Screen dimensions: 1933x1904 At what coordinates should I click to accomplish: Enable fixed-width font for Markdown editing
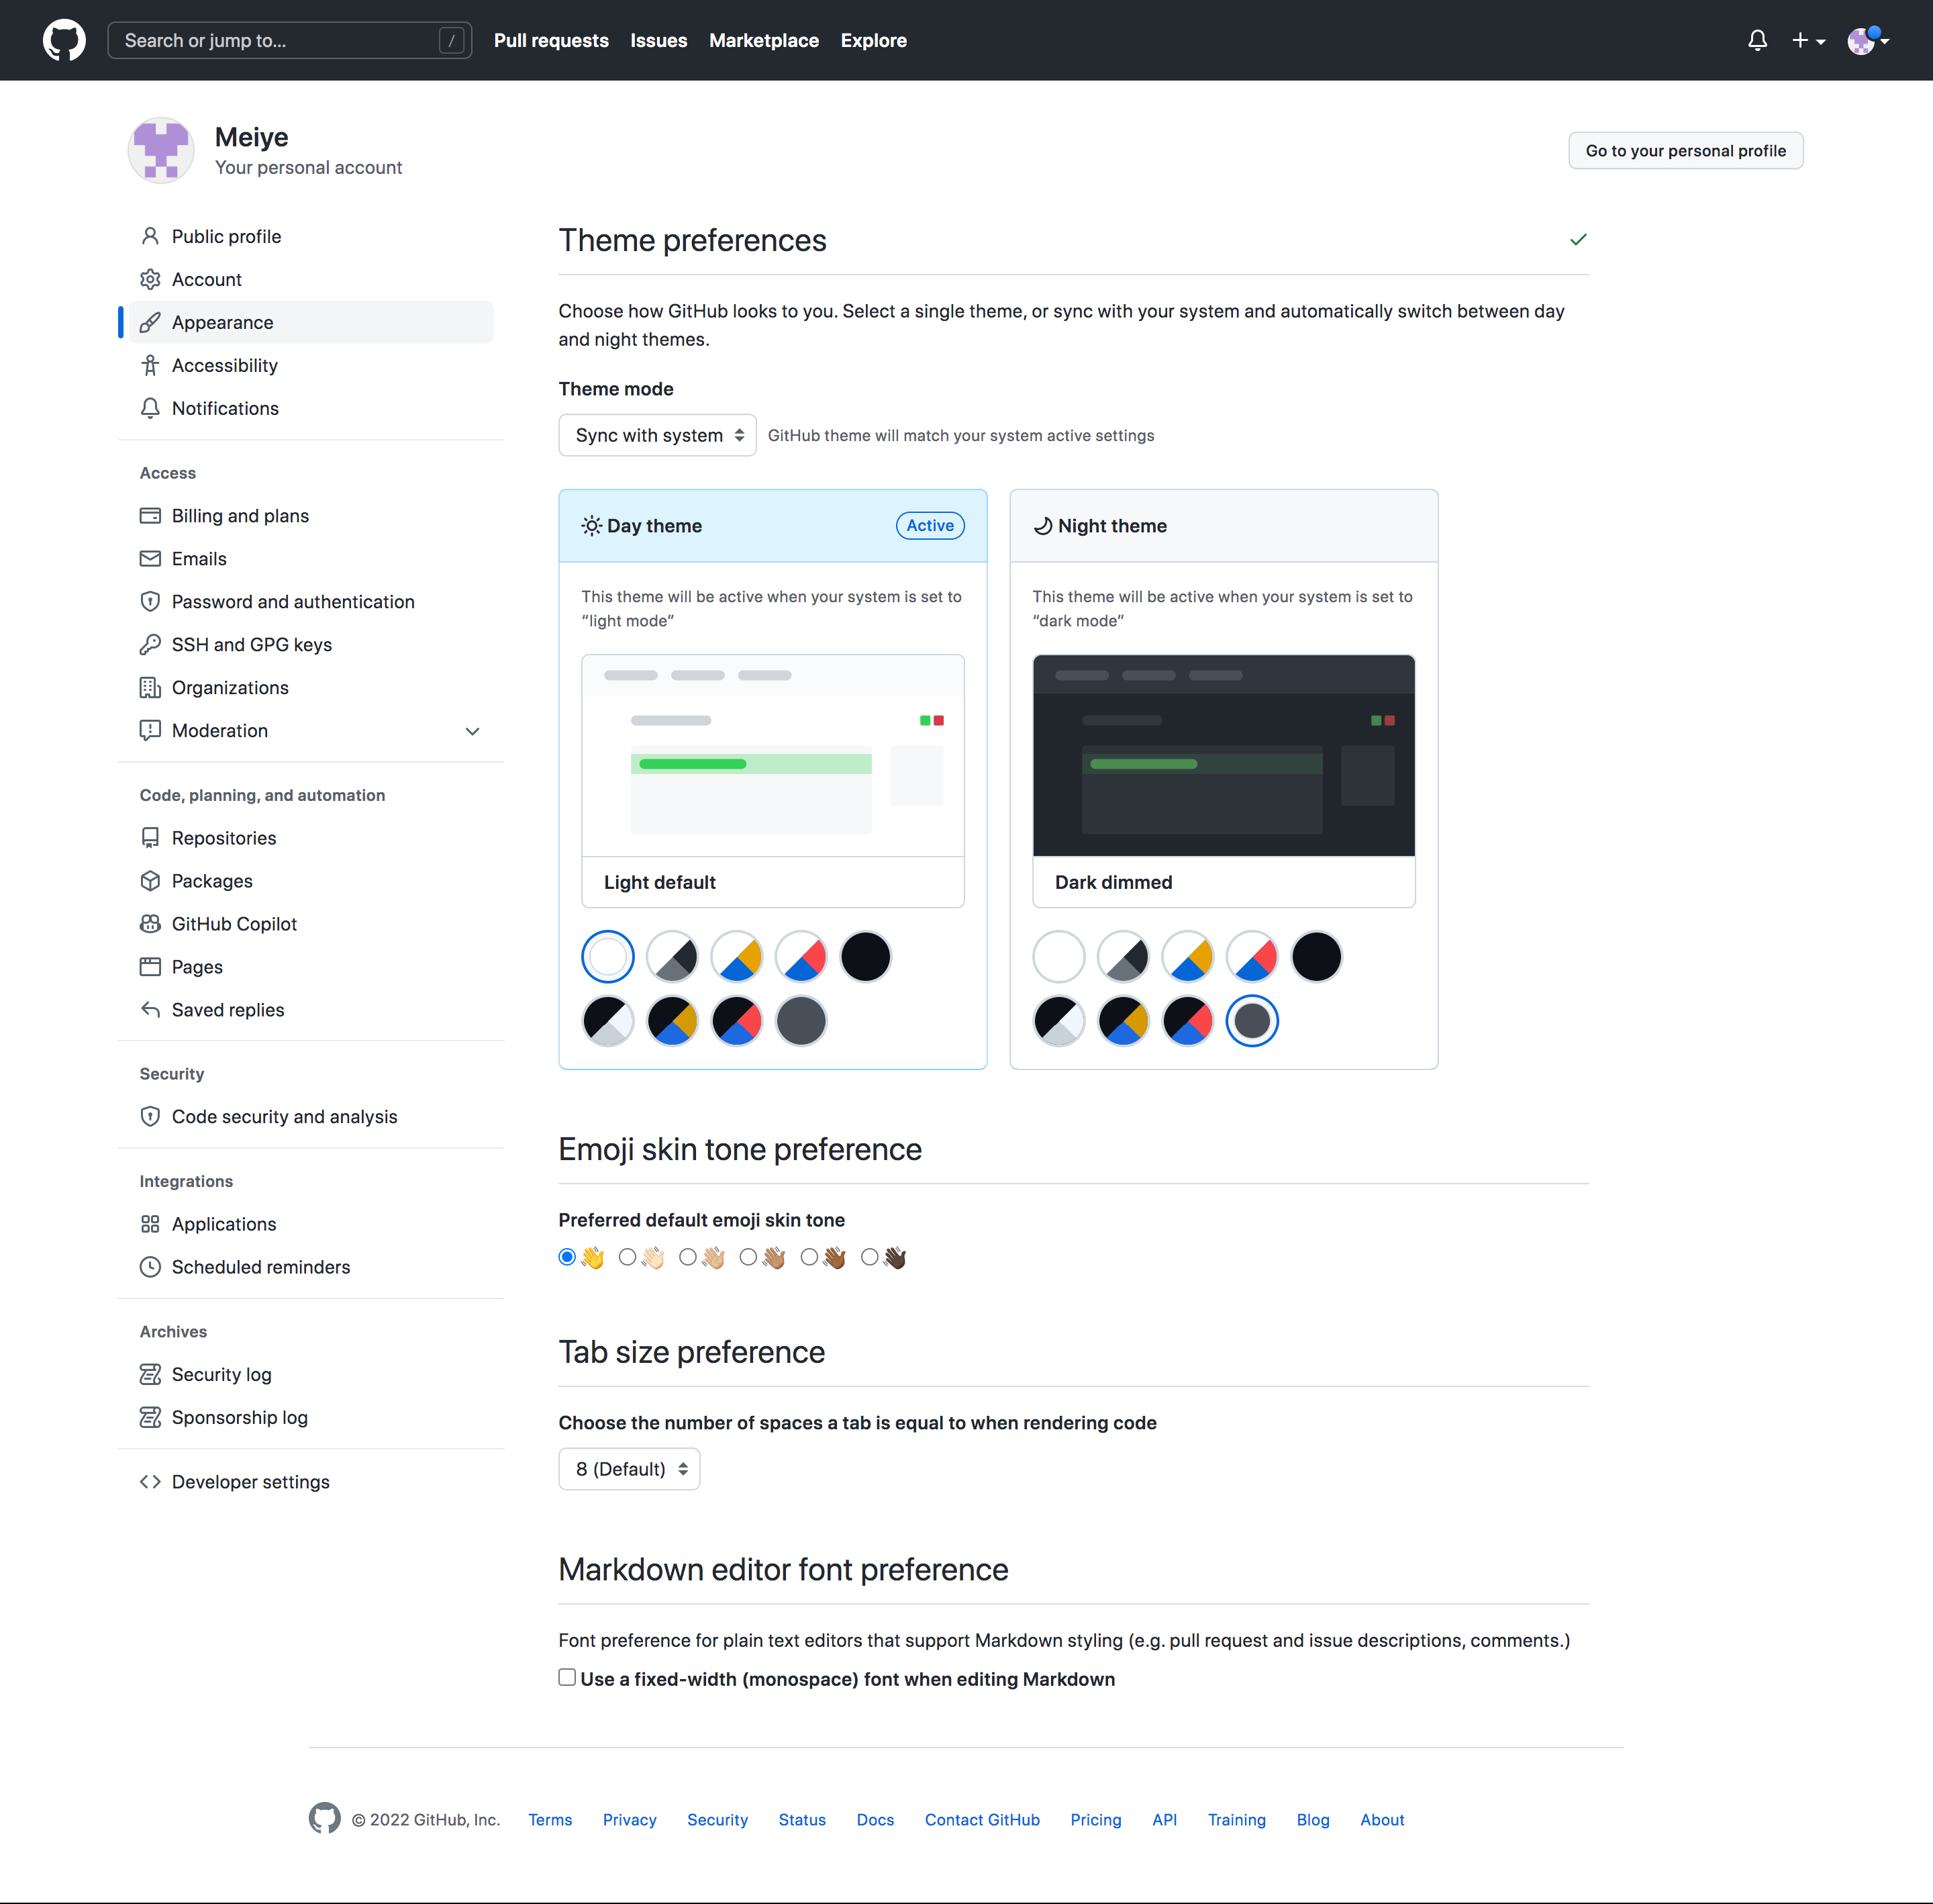pyautogui.click(x=566, y=1678)
